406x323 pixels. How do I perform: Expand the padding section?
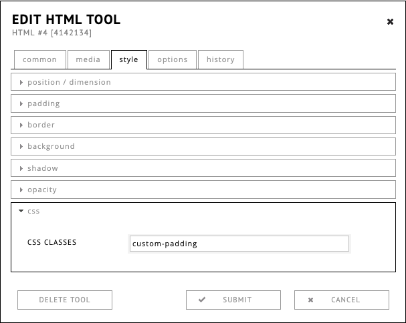click(43, 103)
